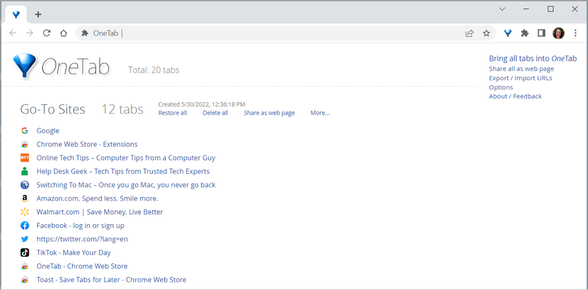This screenshot has width=588, height=290.
Task: Click Bring all tabs into OneTab
Action: pos(532,58)
